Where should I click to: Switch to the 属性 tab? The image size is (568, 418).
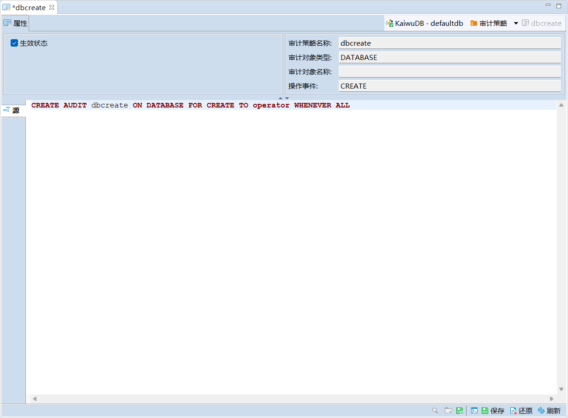click(x=16, y=23)
